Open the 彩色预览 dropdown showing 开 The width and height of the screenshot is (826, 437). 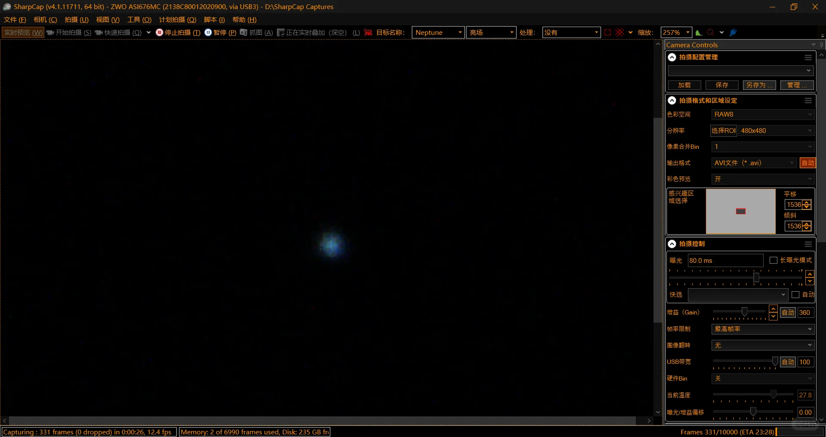pos(763,179)
